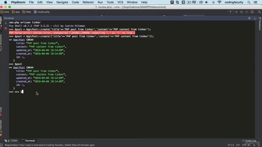Open Terminal panel settings gear
Image resolution: width=262 pixels, height=147 pixels.
[x=250, y=18]
